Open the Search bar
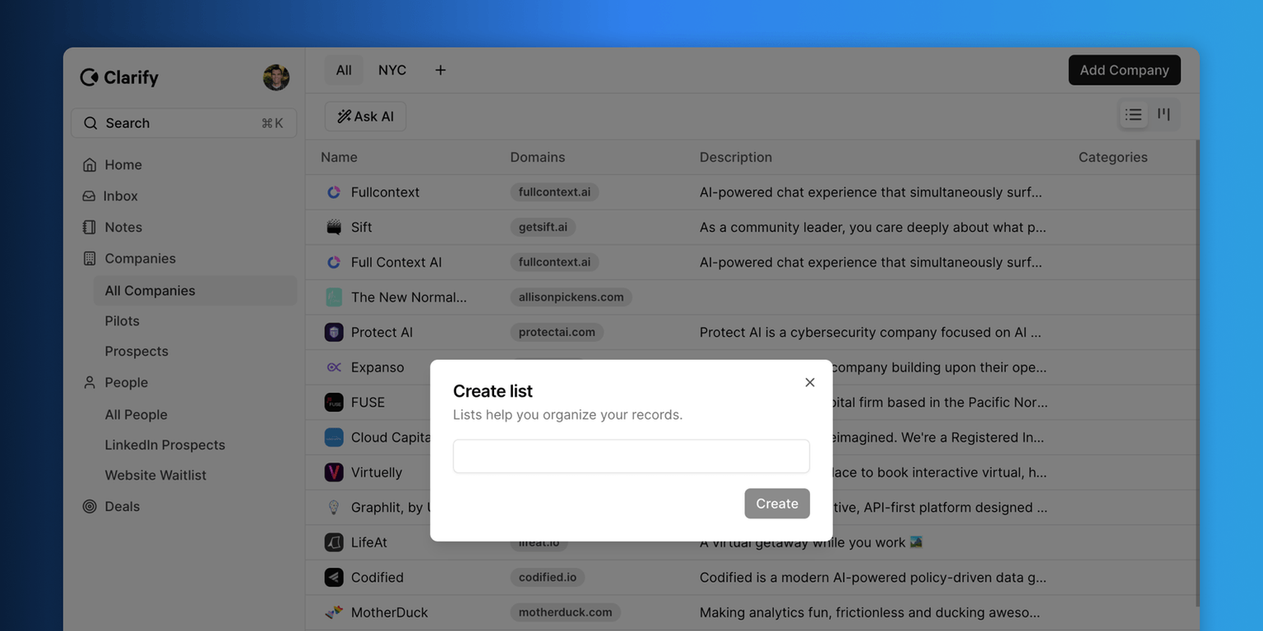 [184, 123]
